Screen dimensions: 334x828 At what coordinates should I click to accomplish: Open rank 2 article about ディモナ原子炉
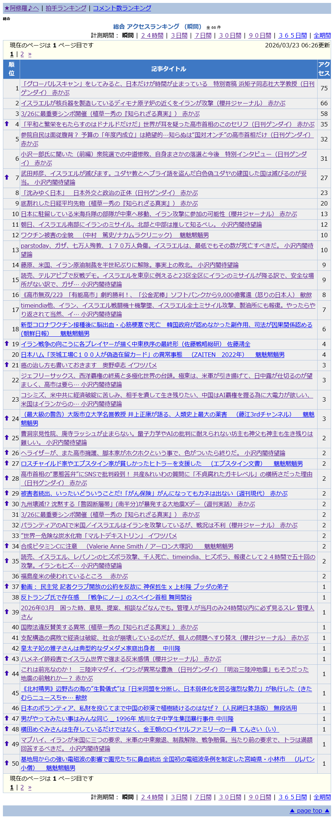(153, 103)
